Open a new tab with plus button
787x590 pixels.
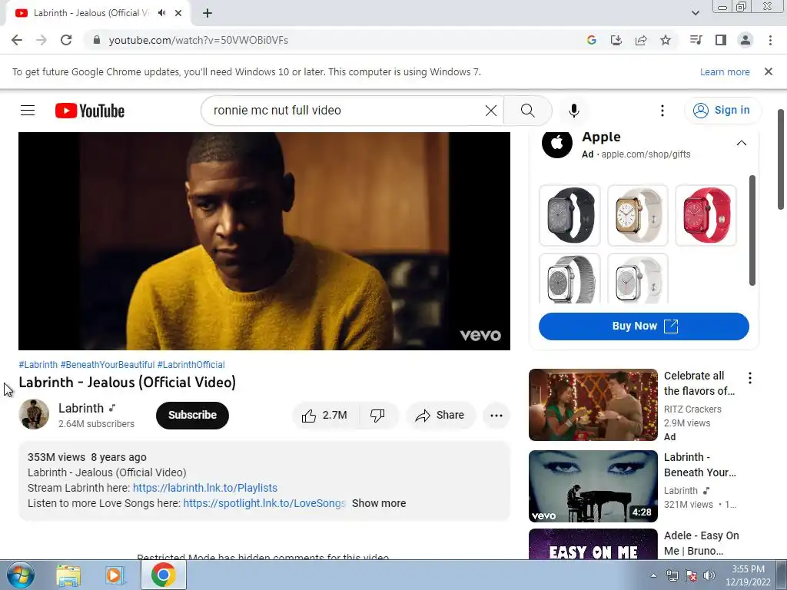[208, 13]
